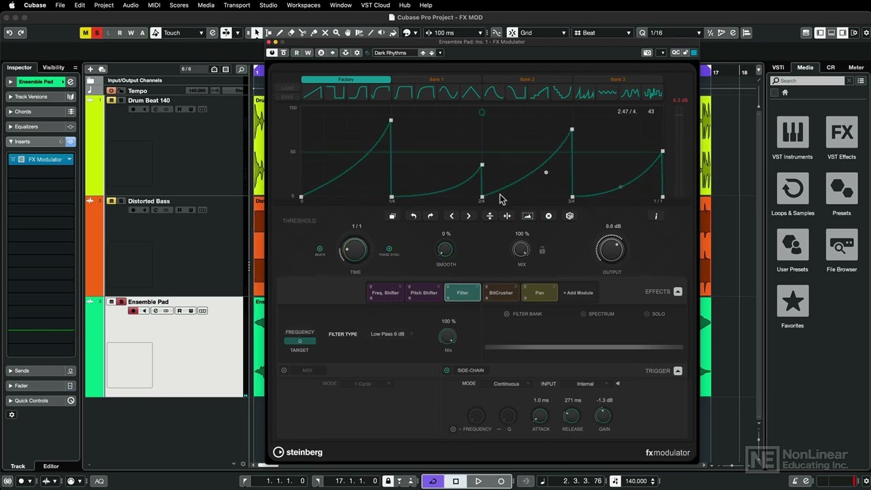Shift the curve left with the previous arrow
The image size is (871, 490).
[x=451, y=216]
